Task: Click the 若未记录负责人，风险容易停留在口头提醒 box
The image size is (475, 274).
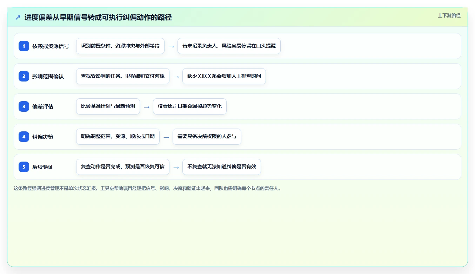Action: (x=229, y=46)
